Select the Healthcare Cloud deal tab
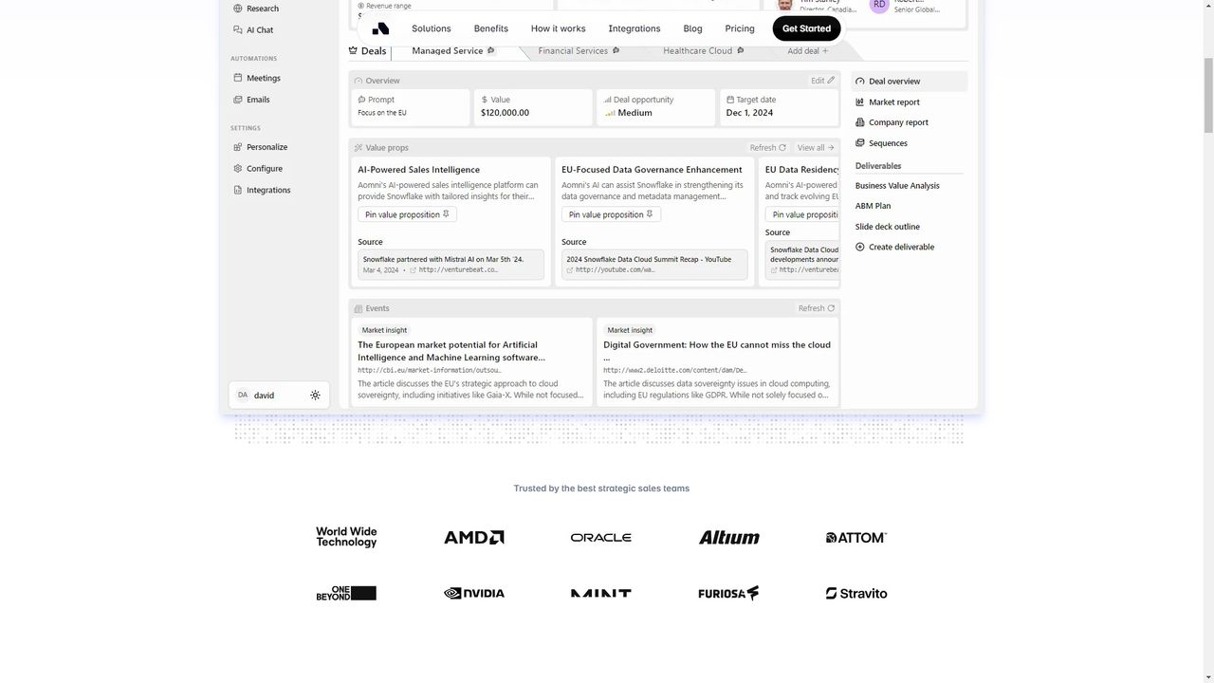 coord(703,51)
